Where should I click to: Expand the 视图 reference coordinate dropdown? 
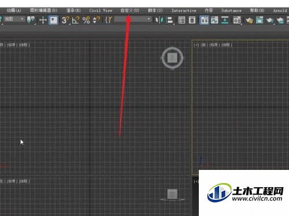[14, 19]
